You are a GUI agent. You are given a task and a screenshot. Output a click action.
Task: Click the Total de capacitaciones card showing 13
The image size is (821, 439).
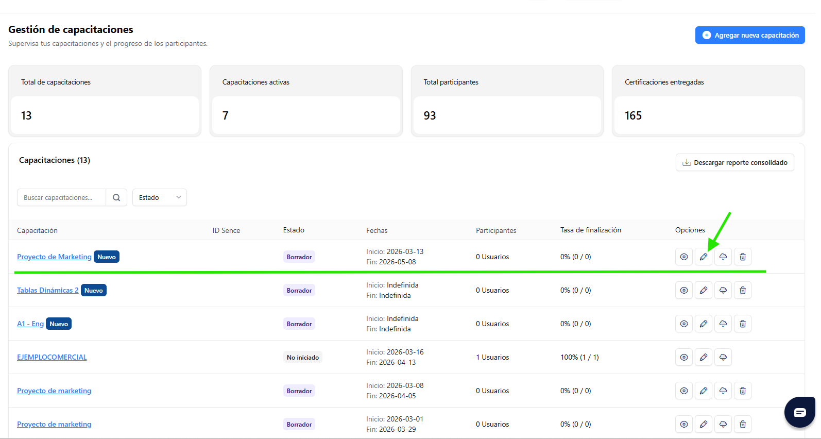tap(105, 101)
